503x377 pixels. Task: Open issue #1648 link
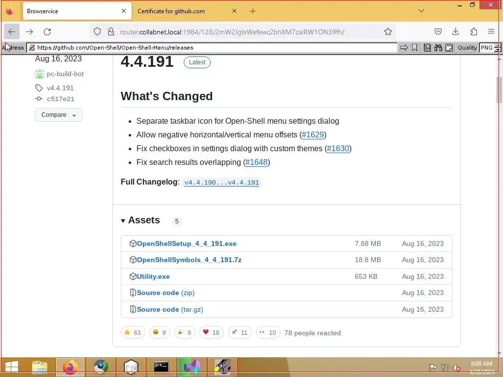pyautogui.click(x=256, y=162)
